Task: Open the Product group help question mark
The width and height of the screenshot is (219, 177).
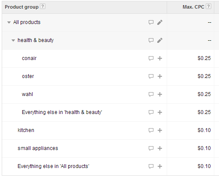Action: 42,6
